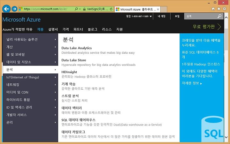Image resolution: width=230 pixels, height=144 pixels.
Task: Click the refresh icon in address bar
Action: pos(111,9)
